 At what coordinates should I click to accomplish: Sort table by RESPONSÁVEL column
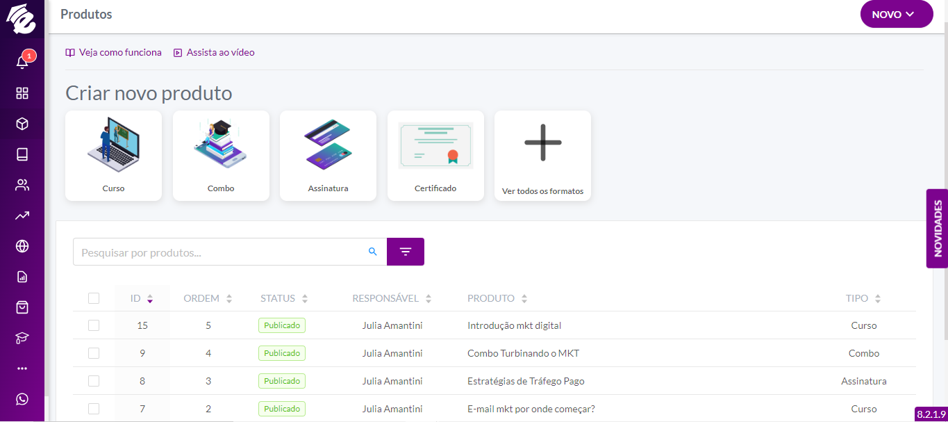pos(392,298)
